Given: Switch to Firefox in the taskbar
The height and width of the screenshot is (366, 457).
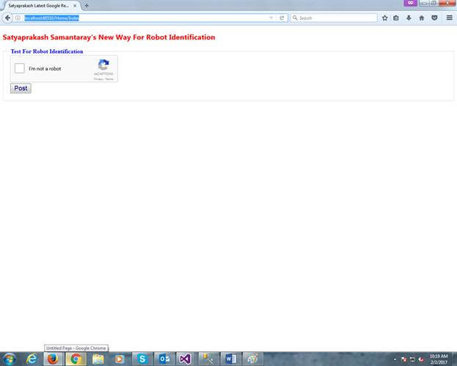Looking at the screenshot, I should coord(53,359).
